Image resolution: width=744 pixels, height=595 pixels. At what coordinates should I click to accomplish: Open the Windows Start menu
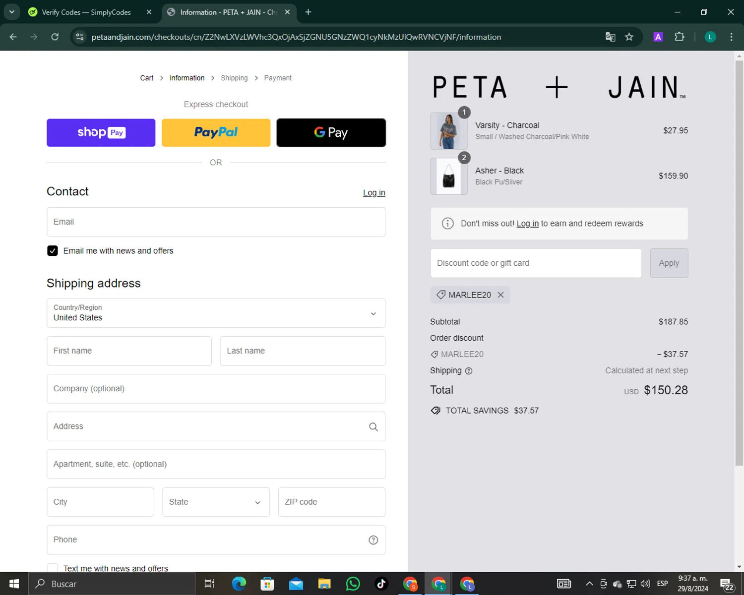(14, 584)
